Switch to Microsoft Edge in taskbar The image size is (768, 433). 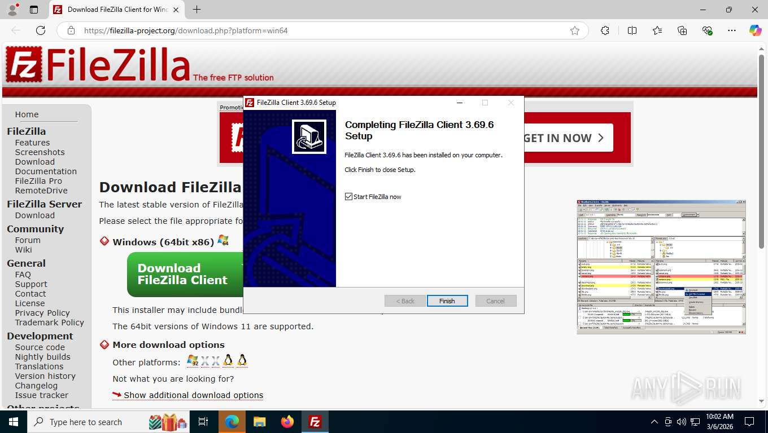232,422
